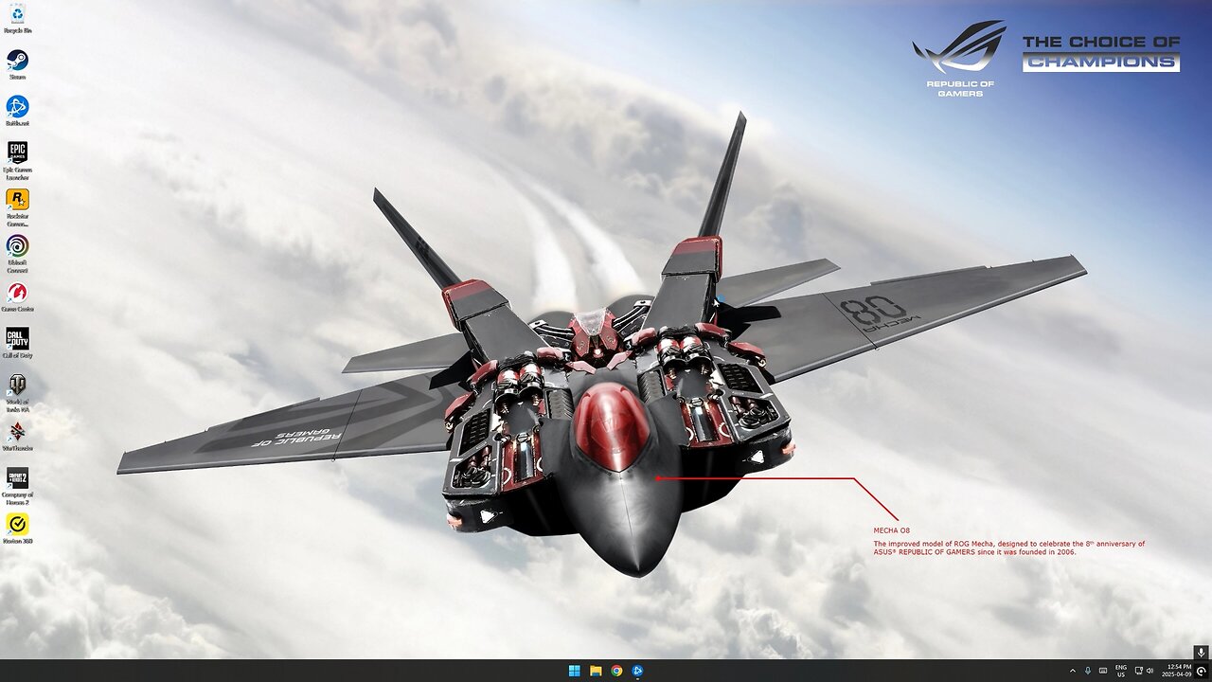The image size is (1212, 682).
Task: Select the Ubisoft Connect desktop shortcut
Action: click(17, 254)
